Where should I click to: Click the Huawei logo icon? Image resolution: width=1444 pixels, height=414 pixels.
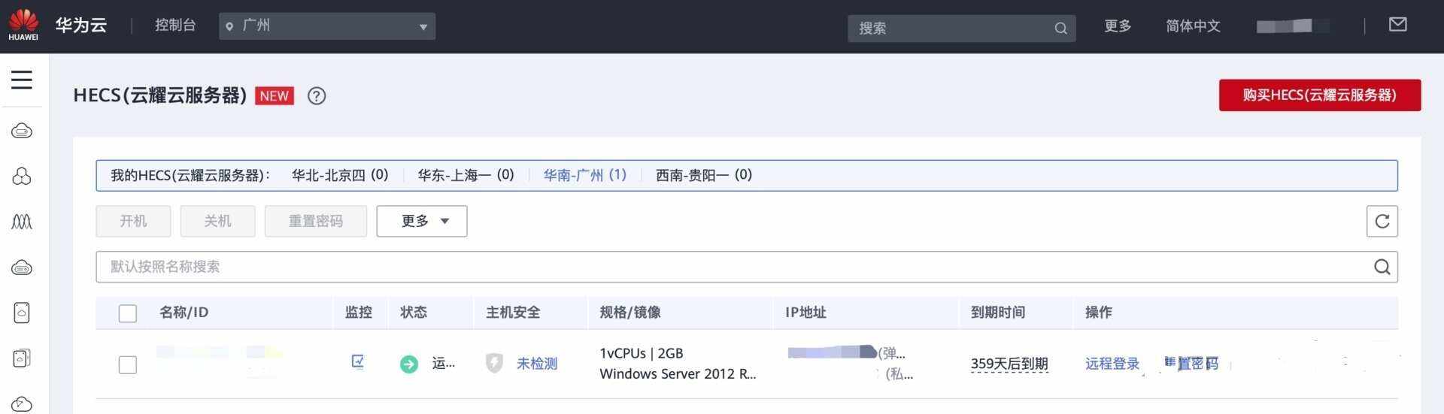click(x=23, y=25)
